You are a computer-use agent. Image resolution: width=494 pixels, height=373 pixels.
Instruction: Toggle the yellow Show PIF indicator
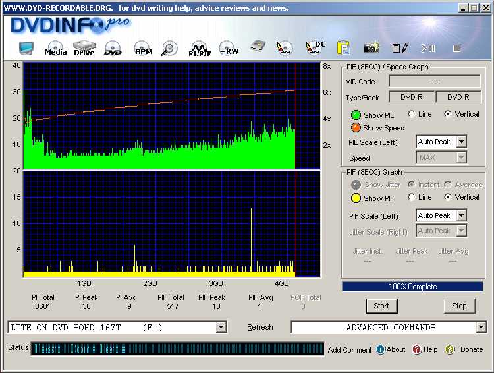point(356,198)
